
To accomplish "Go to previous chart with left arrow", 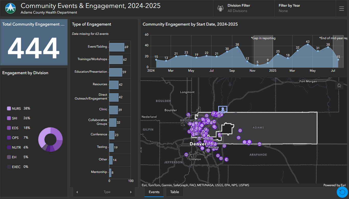I will pos(77,192).
